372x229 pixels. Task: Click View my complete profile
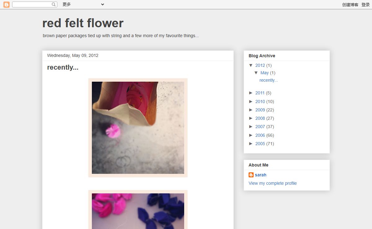(x=273, y=183)
